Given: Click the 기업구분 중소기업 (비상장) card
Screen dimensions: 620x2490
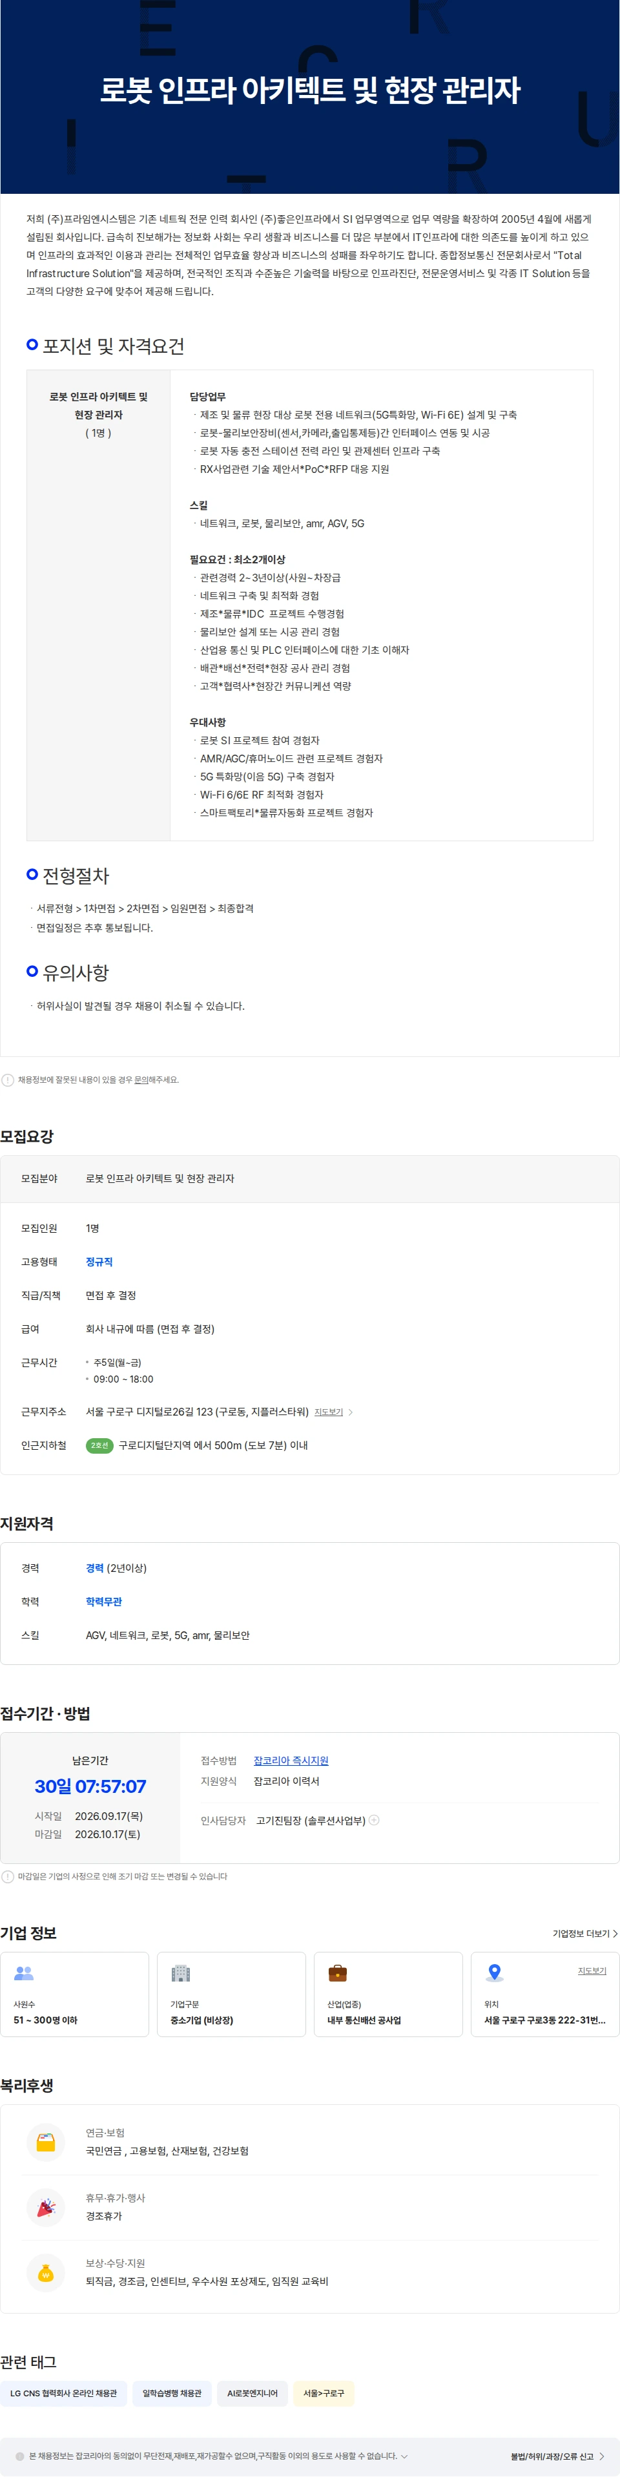Looking at the screenshot, I should (232, 1994).
